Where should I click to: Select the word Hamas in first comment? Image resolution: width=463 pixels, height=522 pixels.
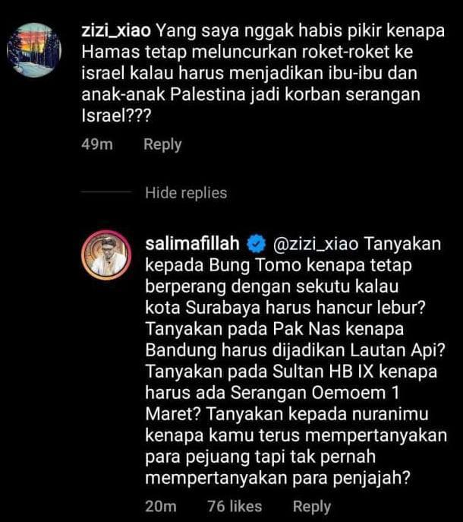pyautogui.click(x=110, y=52)
